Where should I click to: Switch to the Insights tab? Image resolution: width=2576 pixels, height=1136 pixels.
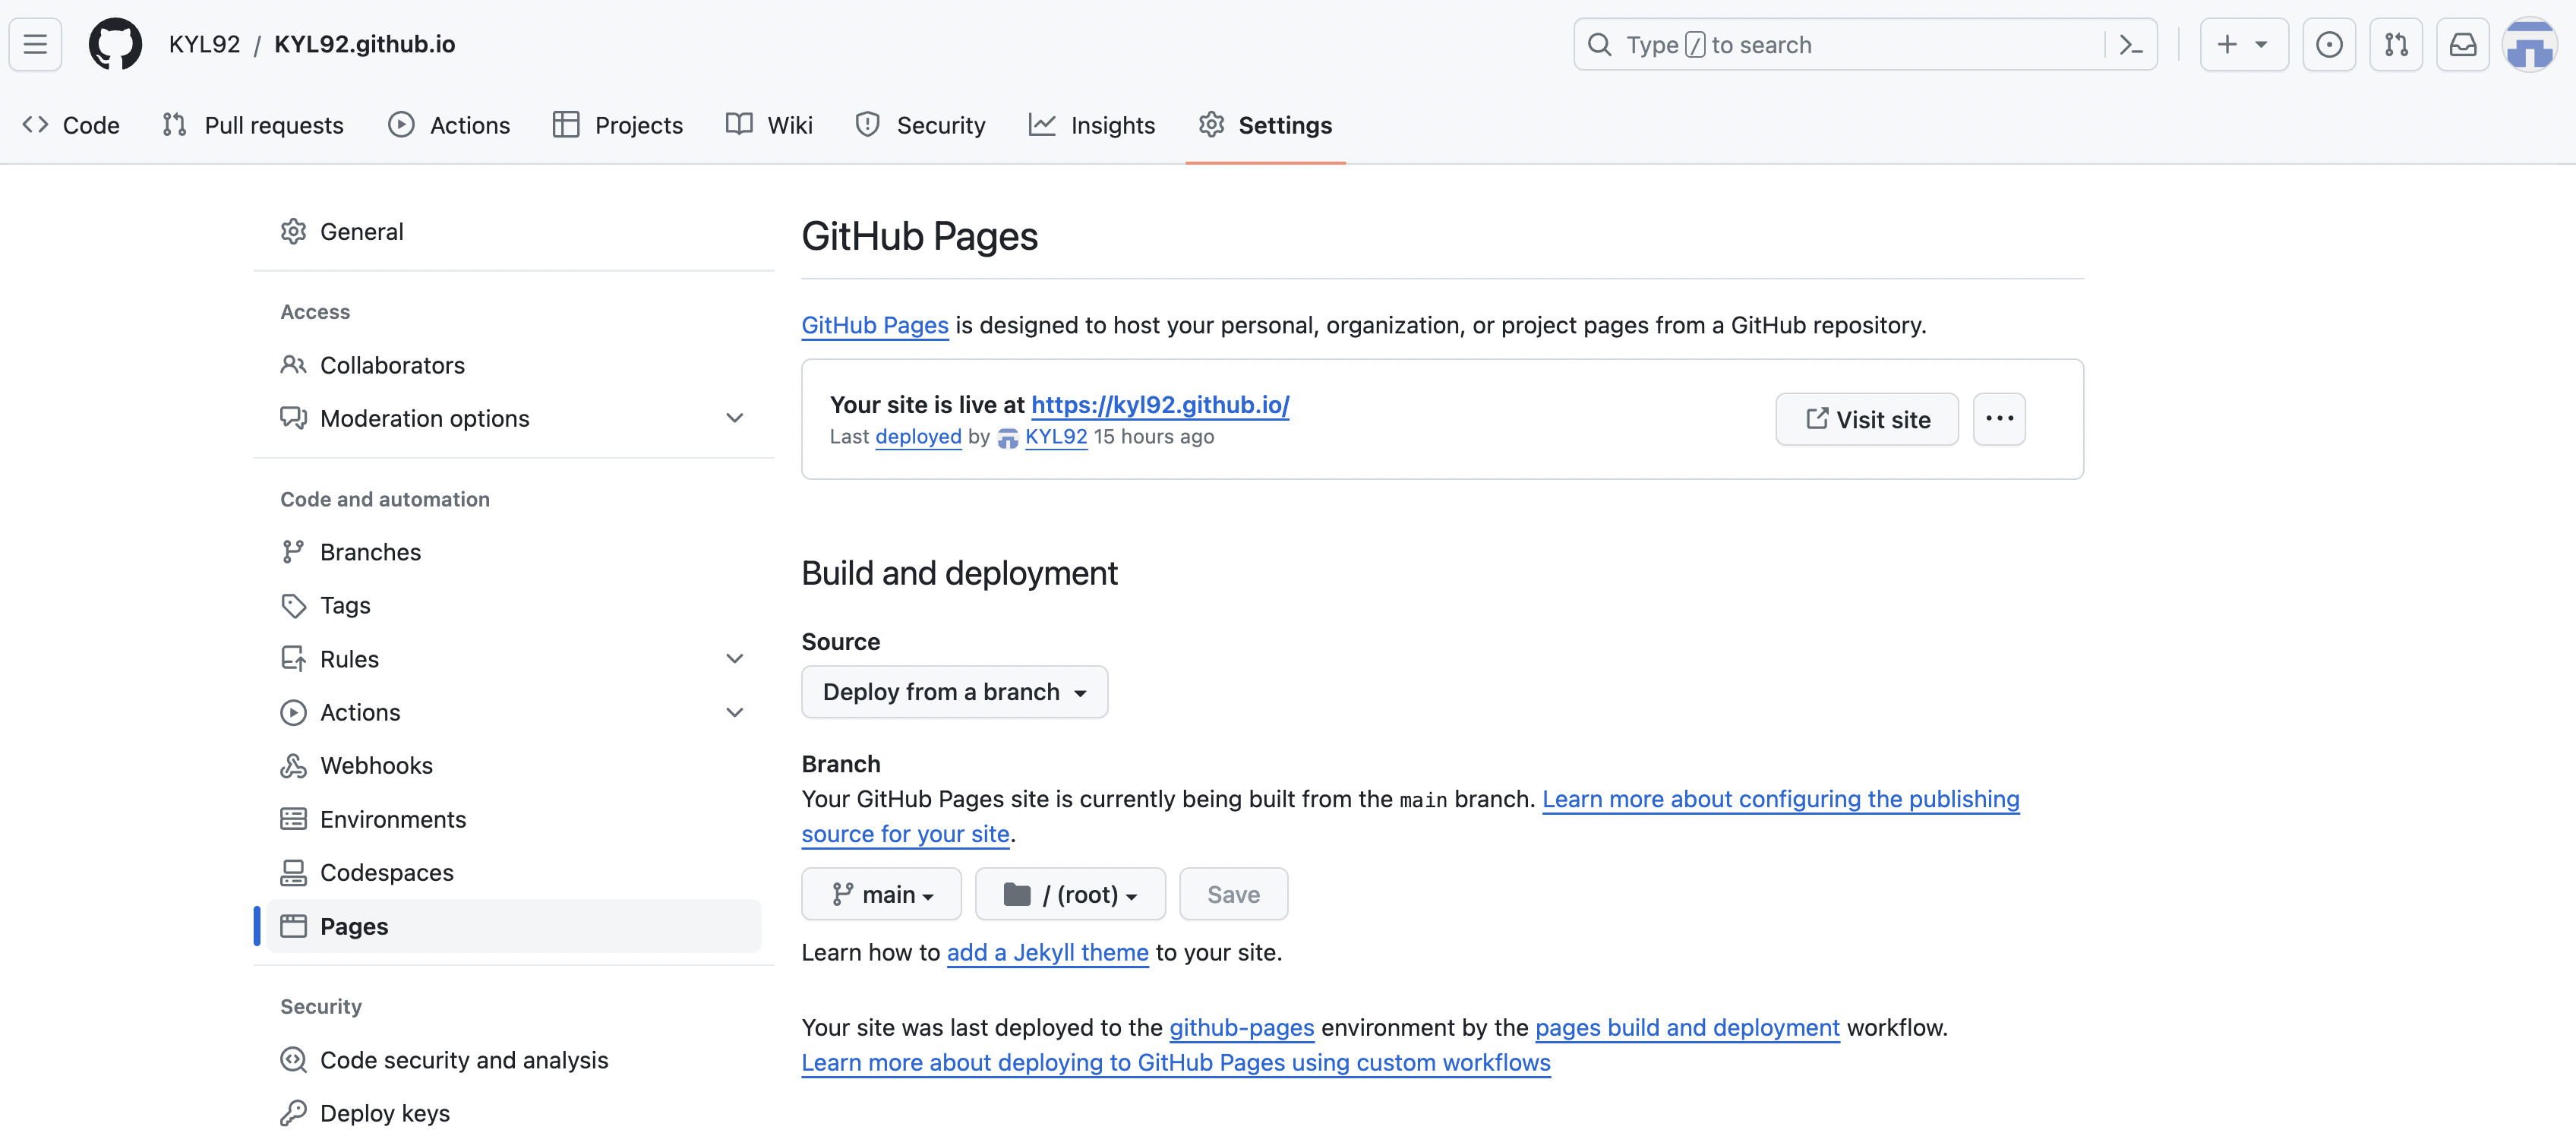(1092, 125)
